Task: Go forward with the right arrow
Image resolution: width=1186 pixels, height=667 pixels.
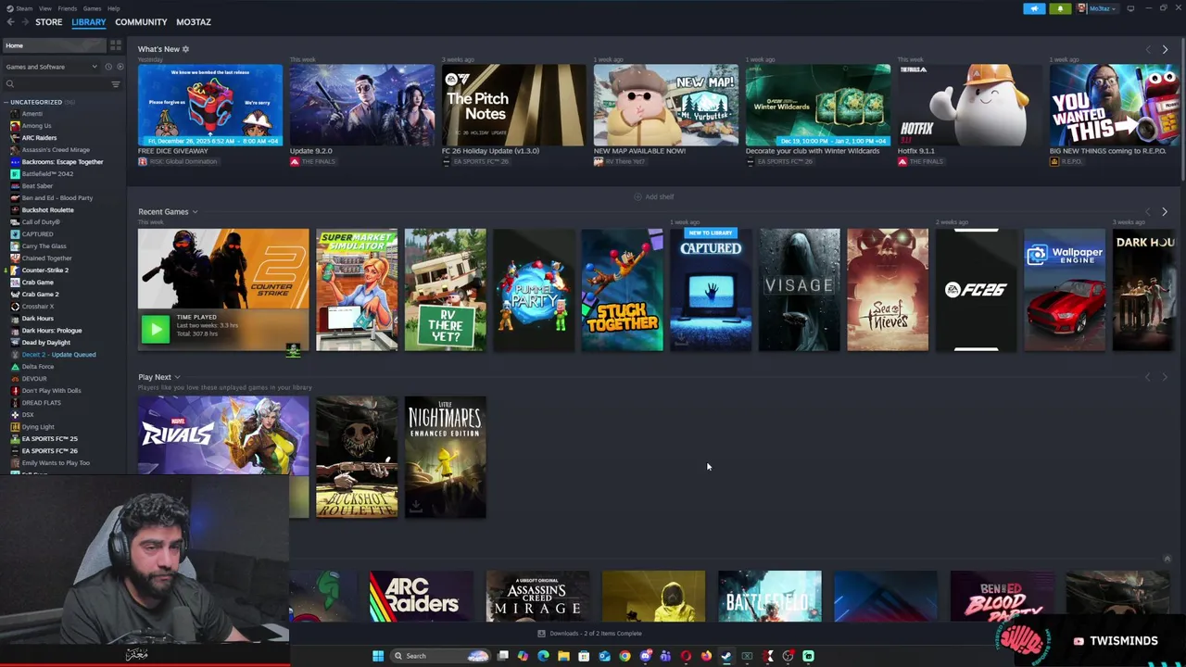Action: point(25,22)
